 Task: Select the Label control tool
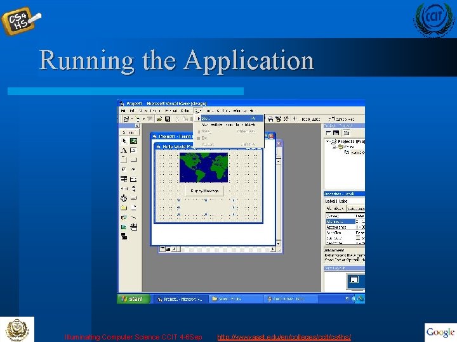(x=124, y=150)
